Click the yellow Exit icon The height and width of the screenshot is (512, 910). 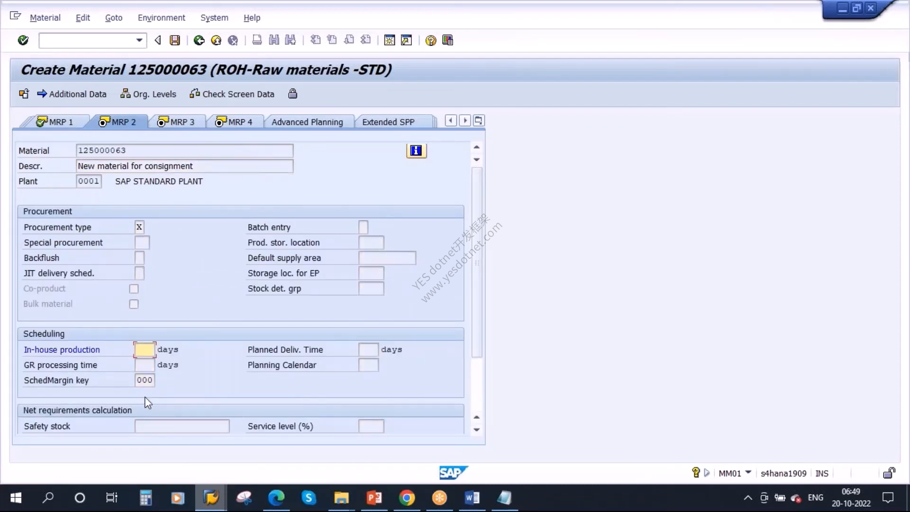click(216, 40)
